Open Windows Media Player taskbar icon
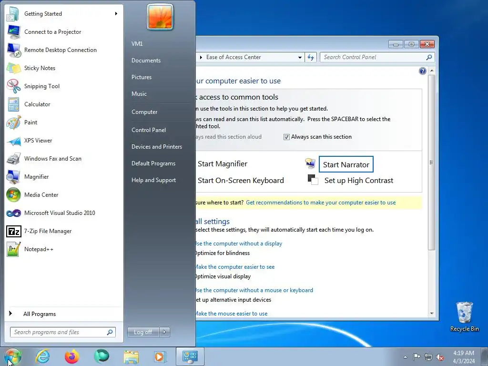Screen dimensions: 488x366 point(160,356)
